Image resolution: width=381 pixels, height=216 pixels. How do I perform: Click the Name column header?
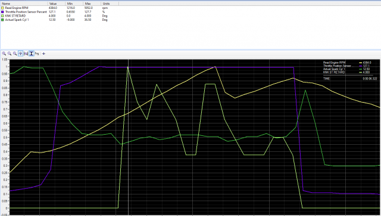(24, 4)
